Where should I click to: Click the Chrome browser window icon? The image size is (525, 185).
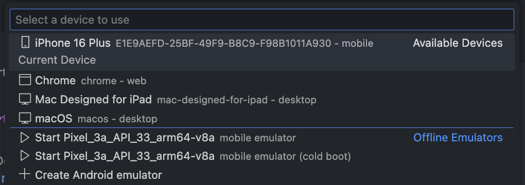pos(25,80)
